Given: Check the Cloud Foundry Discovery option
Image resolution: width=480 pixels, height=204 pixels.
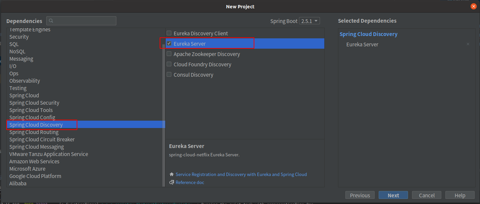Looking at the screenshot, I should (x=169, y=64).
